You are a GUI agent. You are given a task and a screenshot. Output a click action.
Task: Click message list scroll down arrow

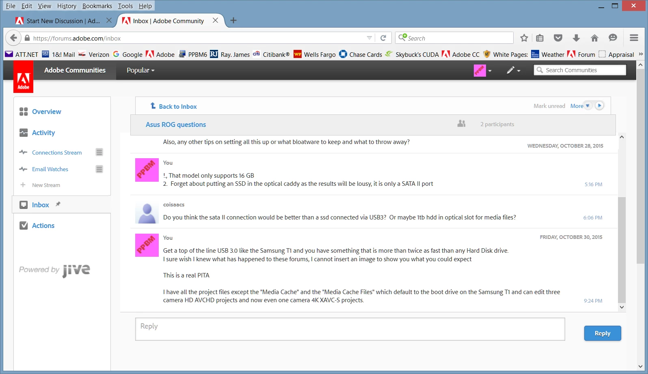622,307
